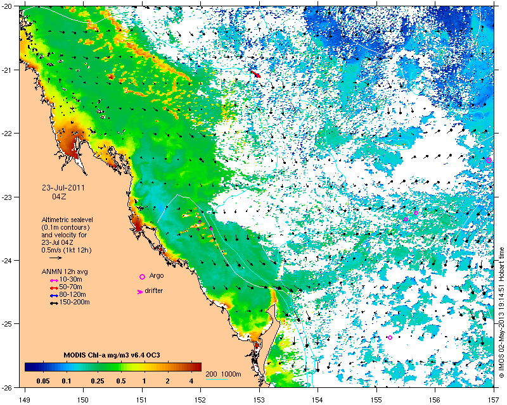Screen dimensions: 507x405
Task: Click the "(0.1m contours)" text
Action: pos(66,227)
